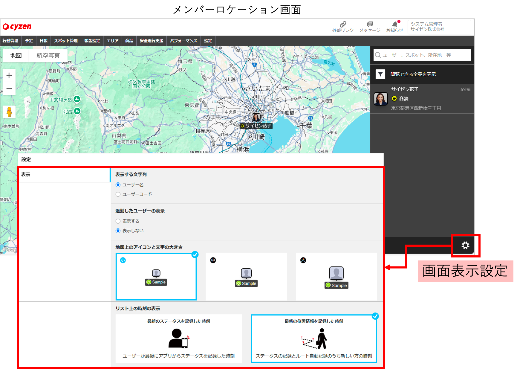Open the 商品 menu
Image resolution: width=517 pixels, height=369 pixels.
coord(129,41)
